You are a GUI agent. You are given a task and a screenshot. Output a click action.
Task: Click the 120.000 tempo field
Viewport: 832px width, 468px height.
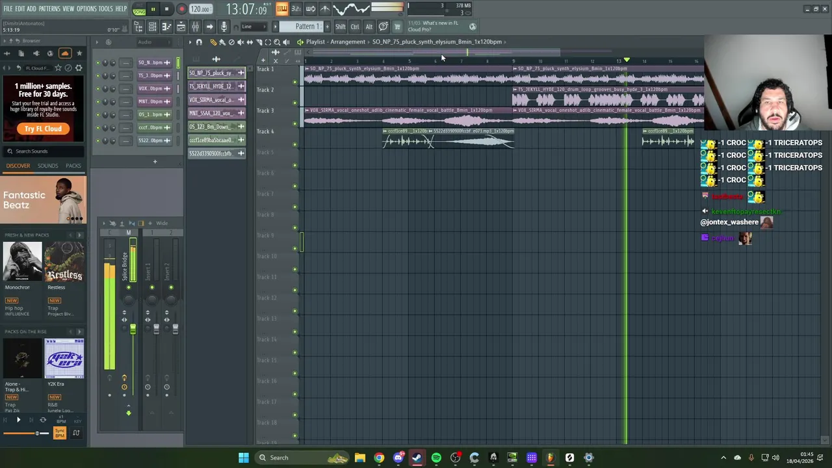[200, 9]
